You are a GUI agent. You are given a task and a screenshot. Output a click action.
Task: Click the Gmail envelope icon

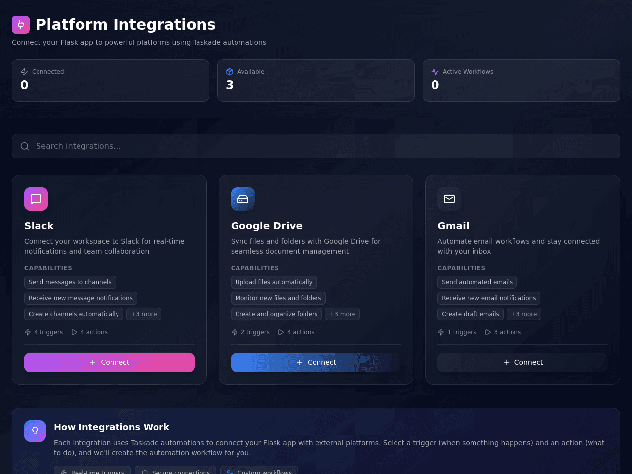tap(449, 199)
